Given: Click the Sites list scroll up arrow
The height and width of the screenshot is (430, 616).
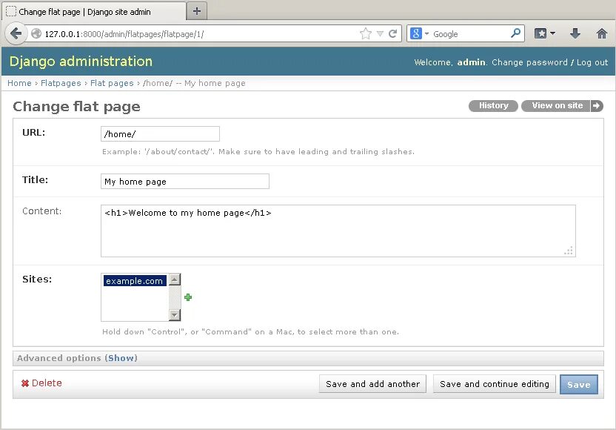Looking at the screenshot, I should pyautogui.click(x=175, y=279).
